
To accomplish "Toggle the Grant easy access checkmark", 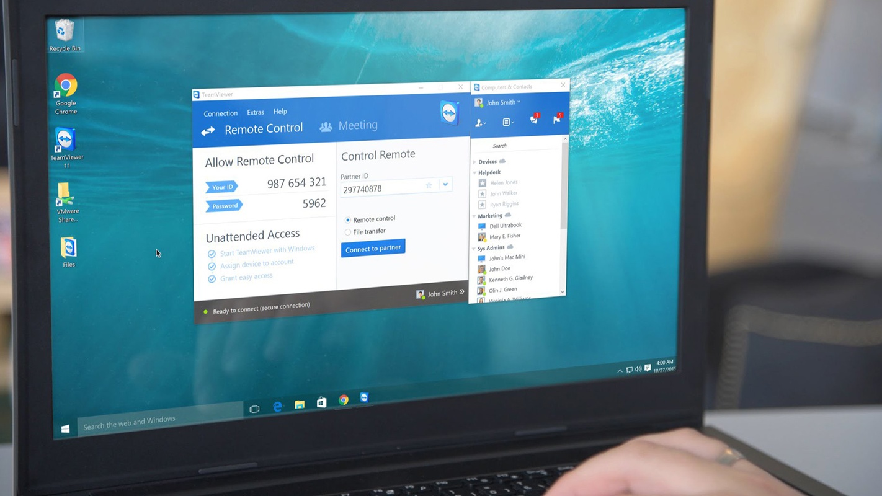I will [x=212, y=280].
